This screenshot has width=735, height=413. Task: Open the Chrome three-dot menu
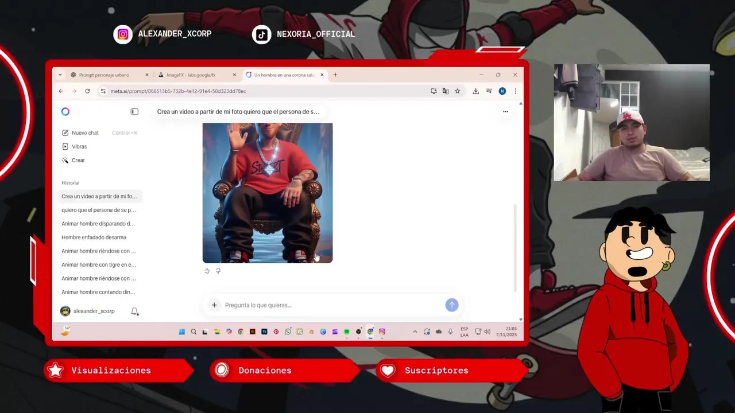(x=516, y=91)
